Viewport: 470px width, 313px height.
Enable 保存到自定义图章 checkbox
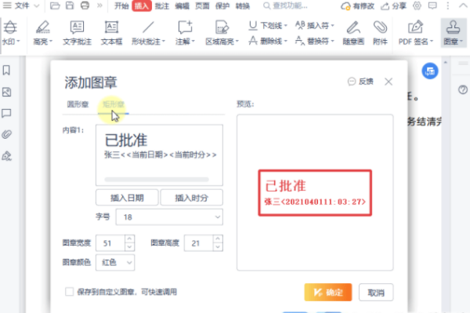(69, 291)
